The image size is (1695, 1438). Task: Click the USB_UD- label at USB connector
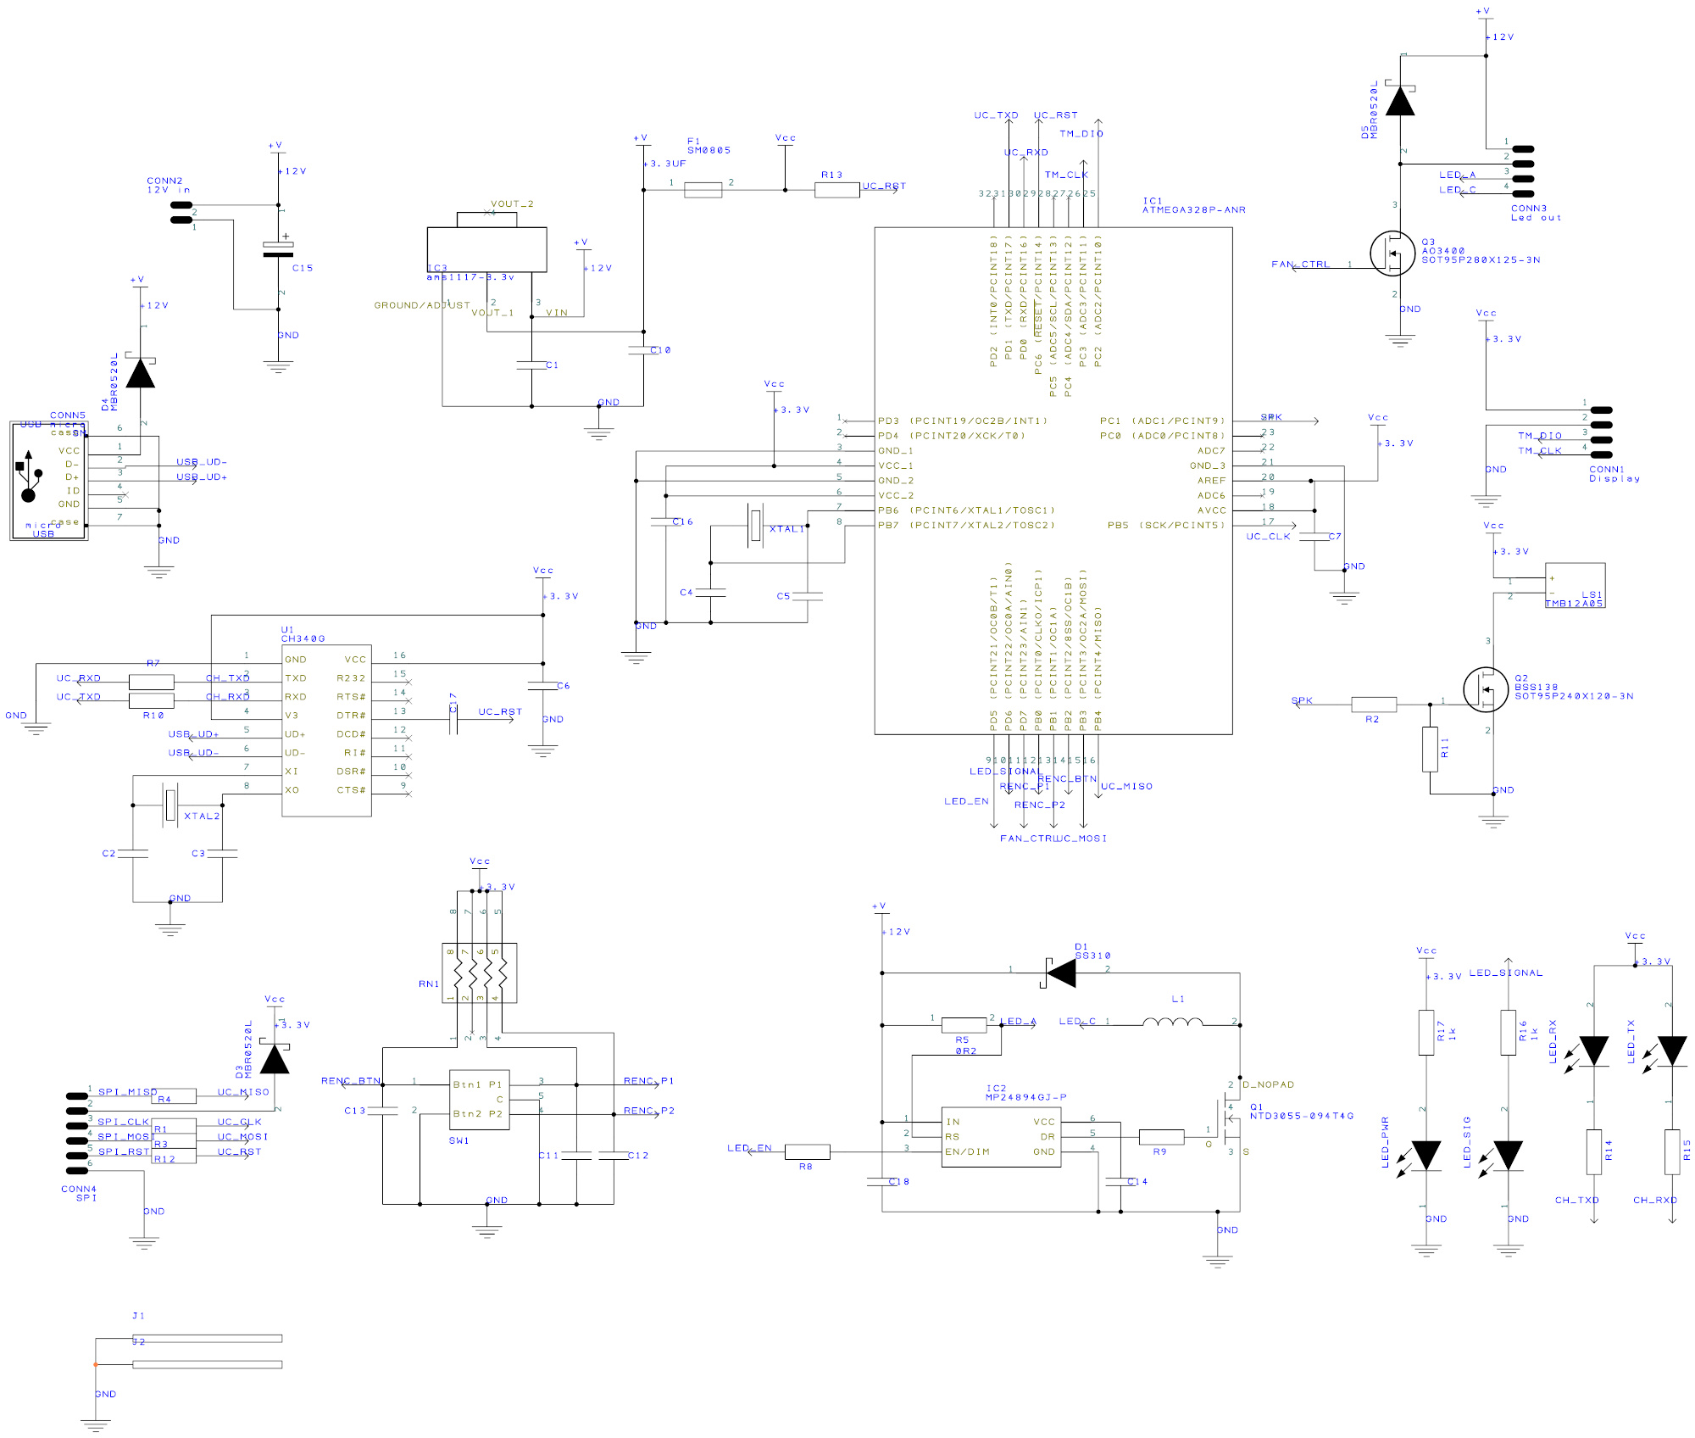(x=202, y=462)
